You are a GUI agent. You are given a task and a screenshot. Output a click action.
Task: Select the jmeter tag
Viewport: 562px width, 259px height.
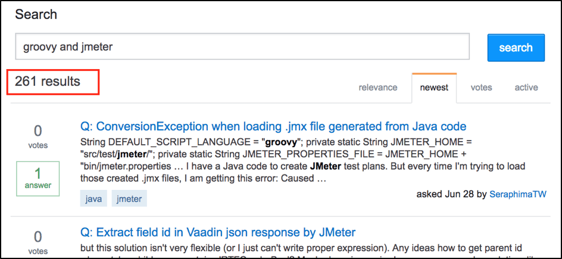[x=129, y=199]
